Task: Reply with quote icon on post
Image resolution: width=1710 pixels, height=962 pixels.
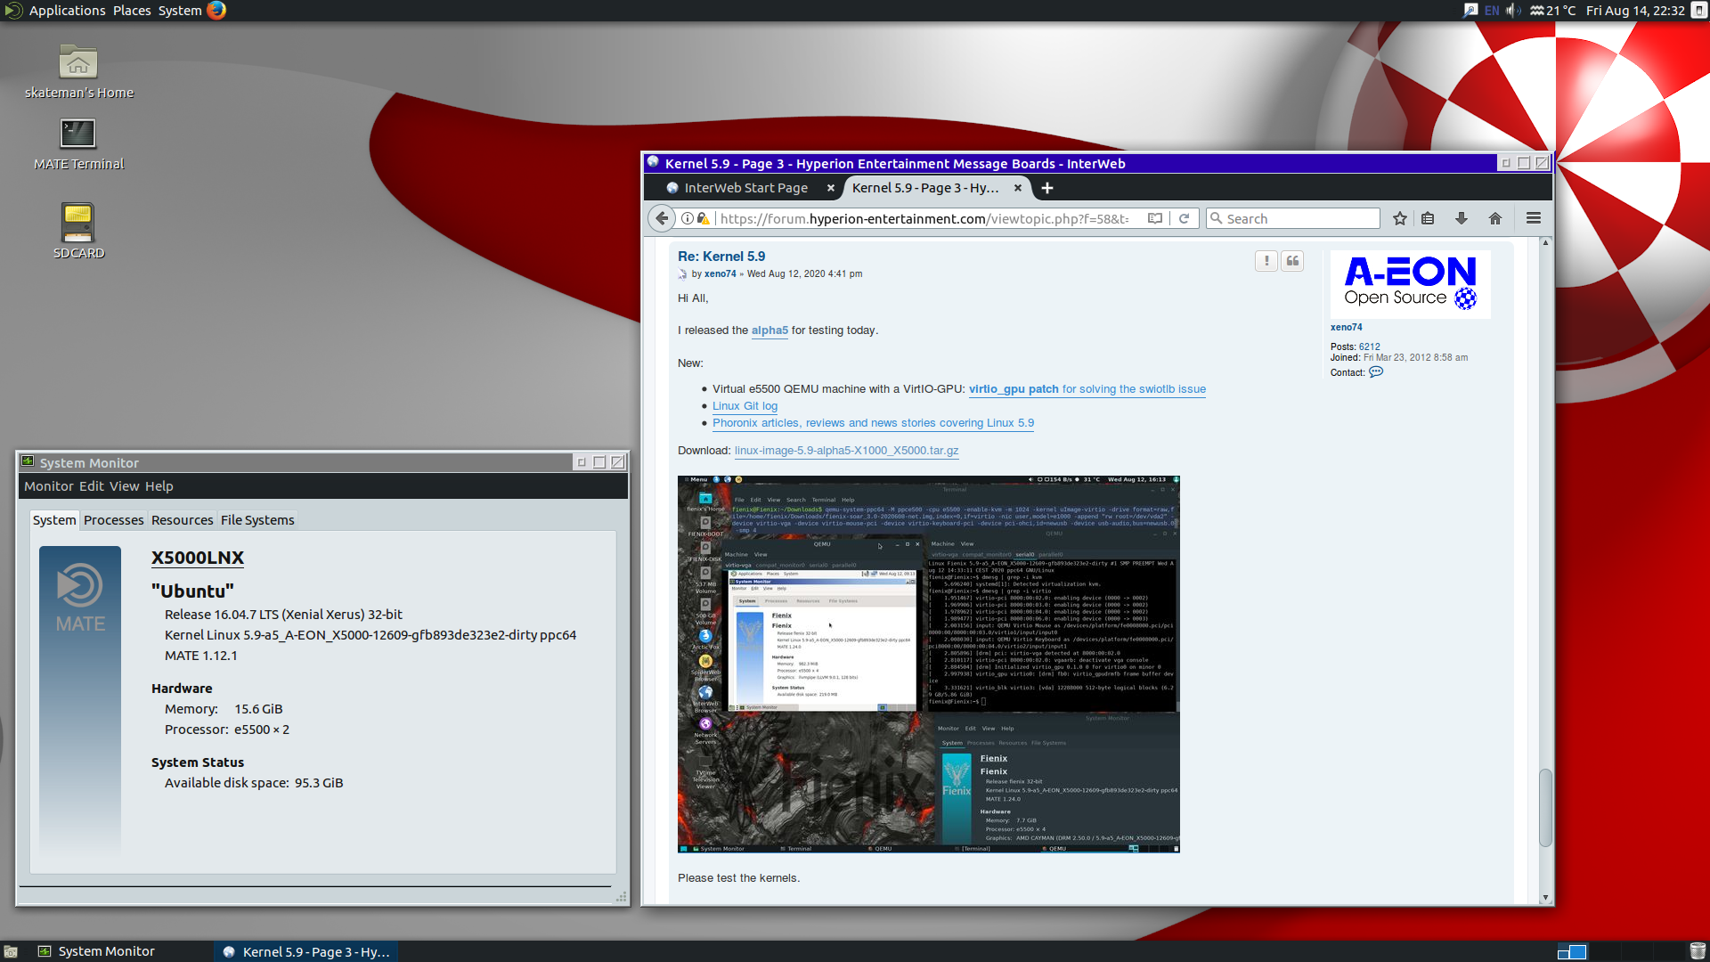Action: 1292,261
